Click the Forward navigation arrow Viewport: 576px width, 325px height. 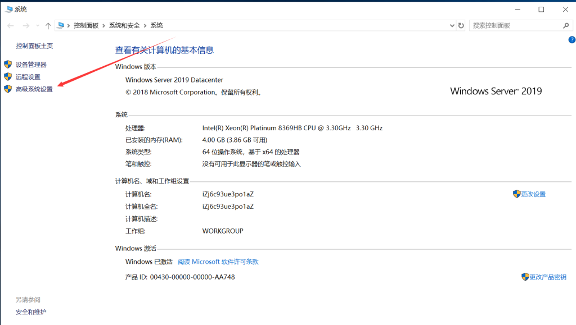point(26,26)
